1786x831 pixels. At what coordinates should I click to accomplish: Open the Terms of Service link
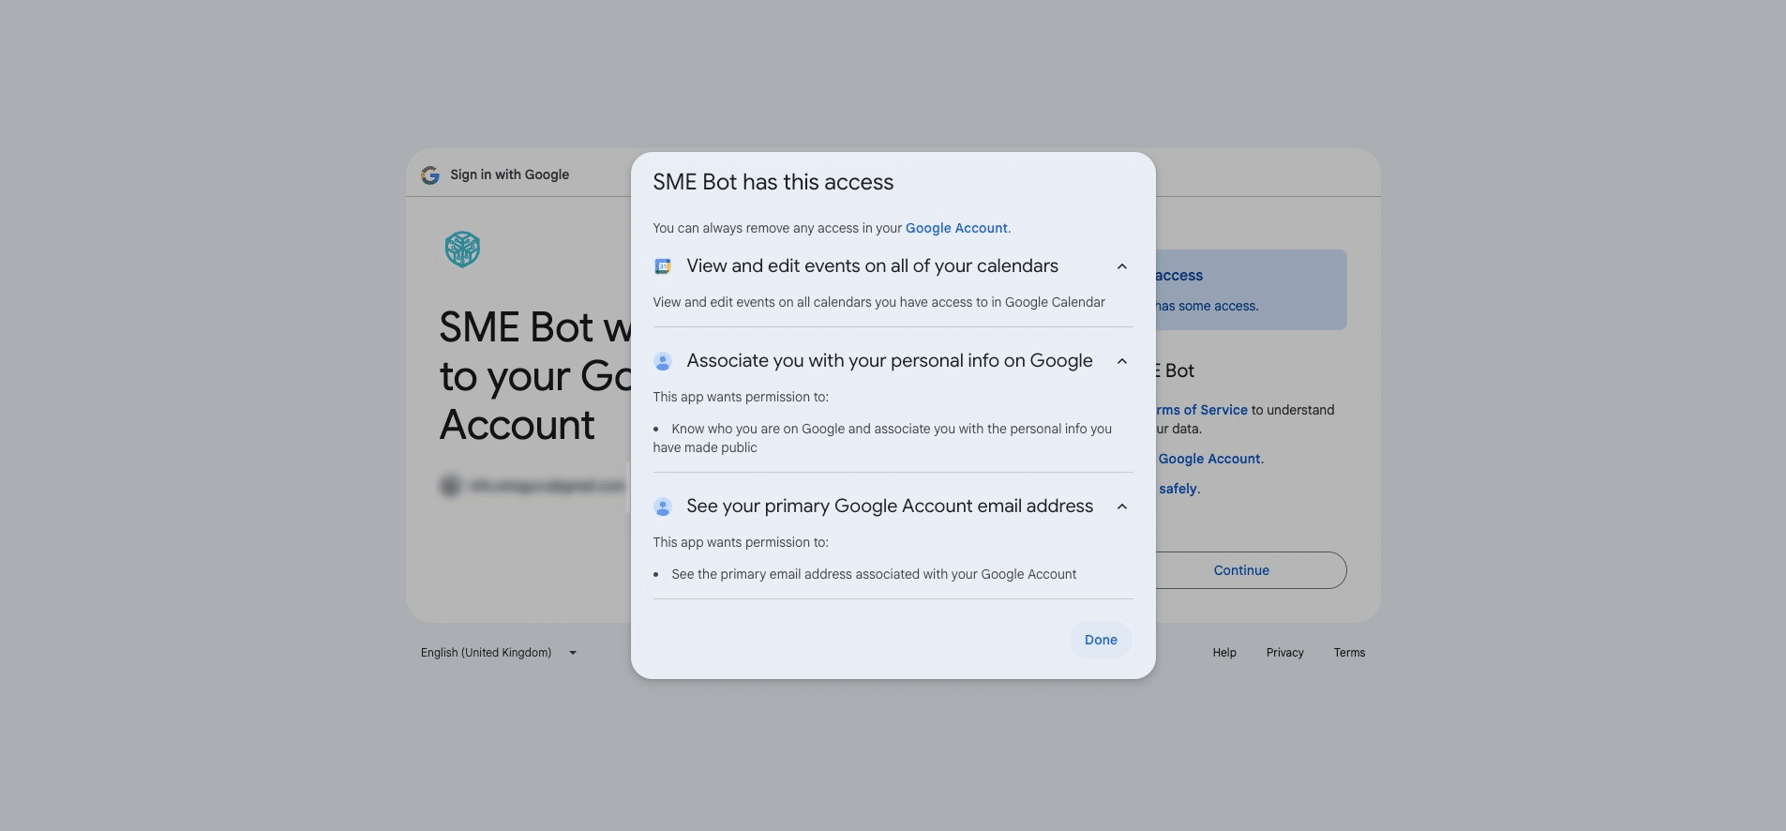[1202, 410]
